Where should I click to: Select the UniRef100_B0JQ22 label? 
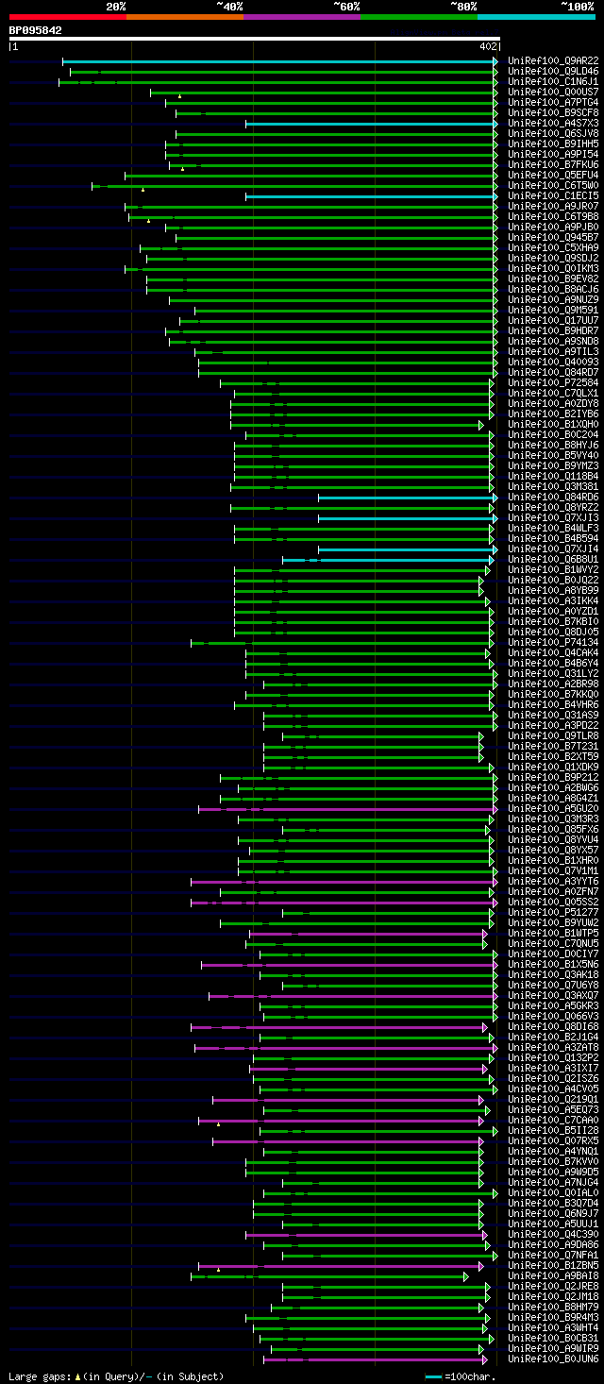[x=553, y=580]
